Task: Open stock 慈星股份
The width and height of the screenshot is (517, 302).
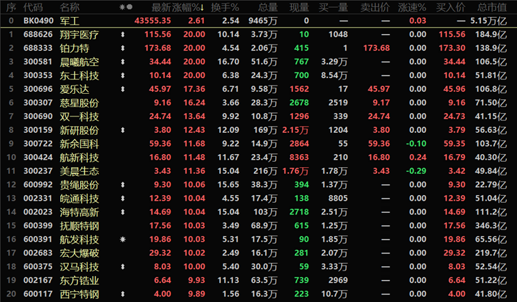Action: point(79,103)
